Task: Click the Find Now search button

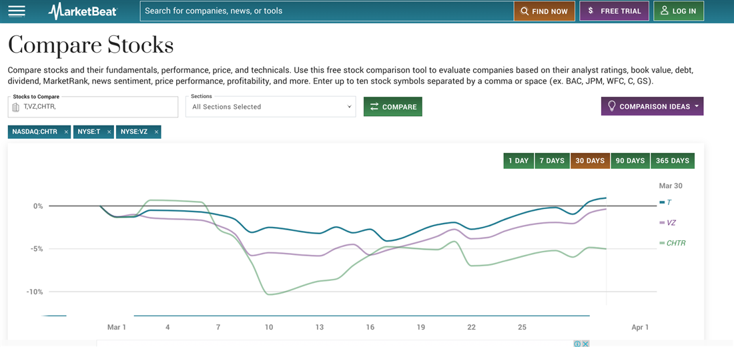Action: [544, 11]
